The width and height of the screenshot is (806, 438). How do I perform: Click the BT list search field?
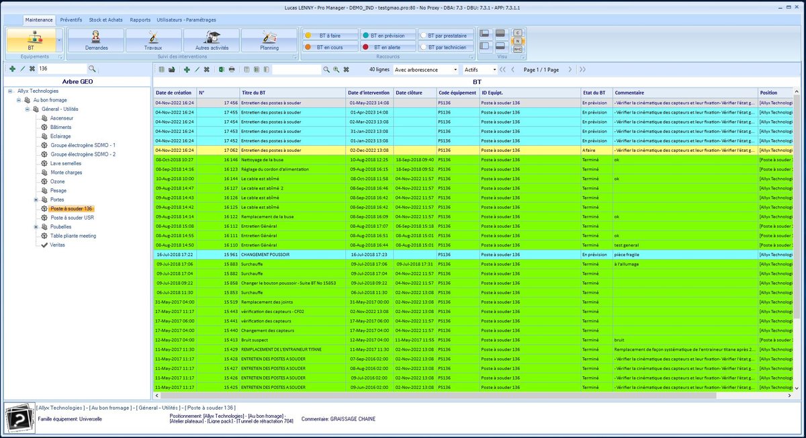296,69
